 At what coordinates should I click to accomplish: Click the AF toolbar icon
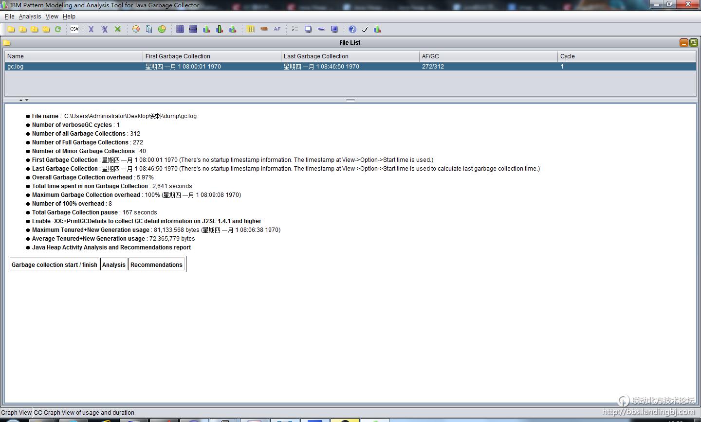click(277, 29)
